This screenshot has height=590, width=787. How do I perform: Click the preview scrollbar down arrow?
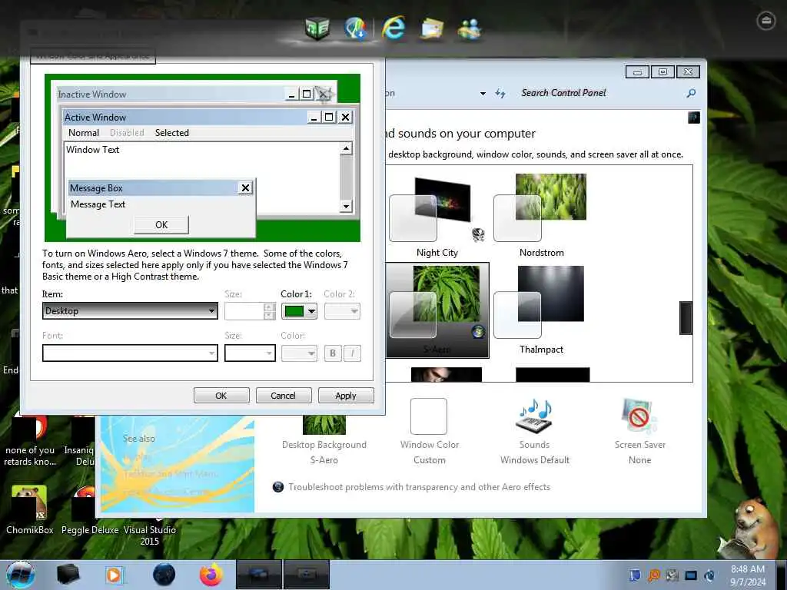[x=346, y=206]
